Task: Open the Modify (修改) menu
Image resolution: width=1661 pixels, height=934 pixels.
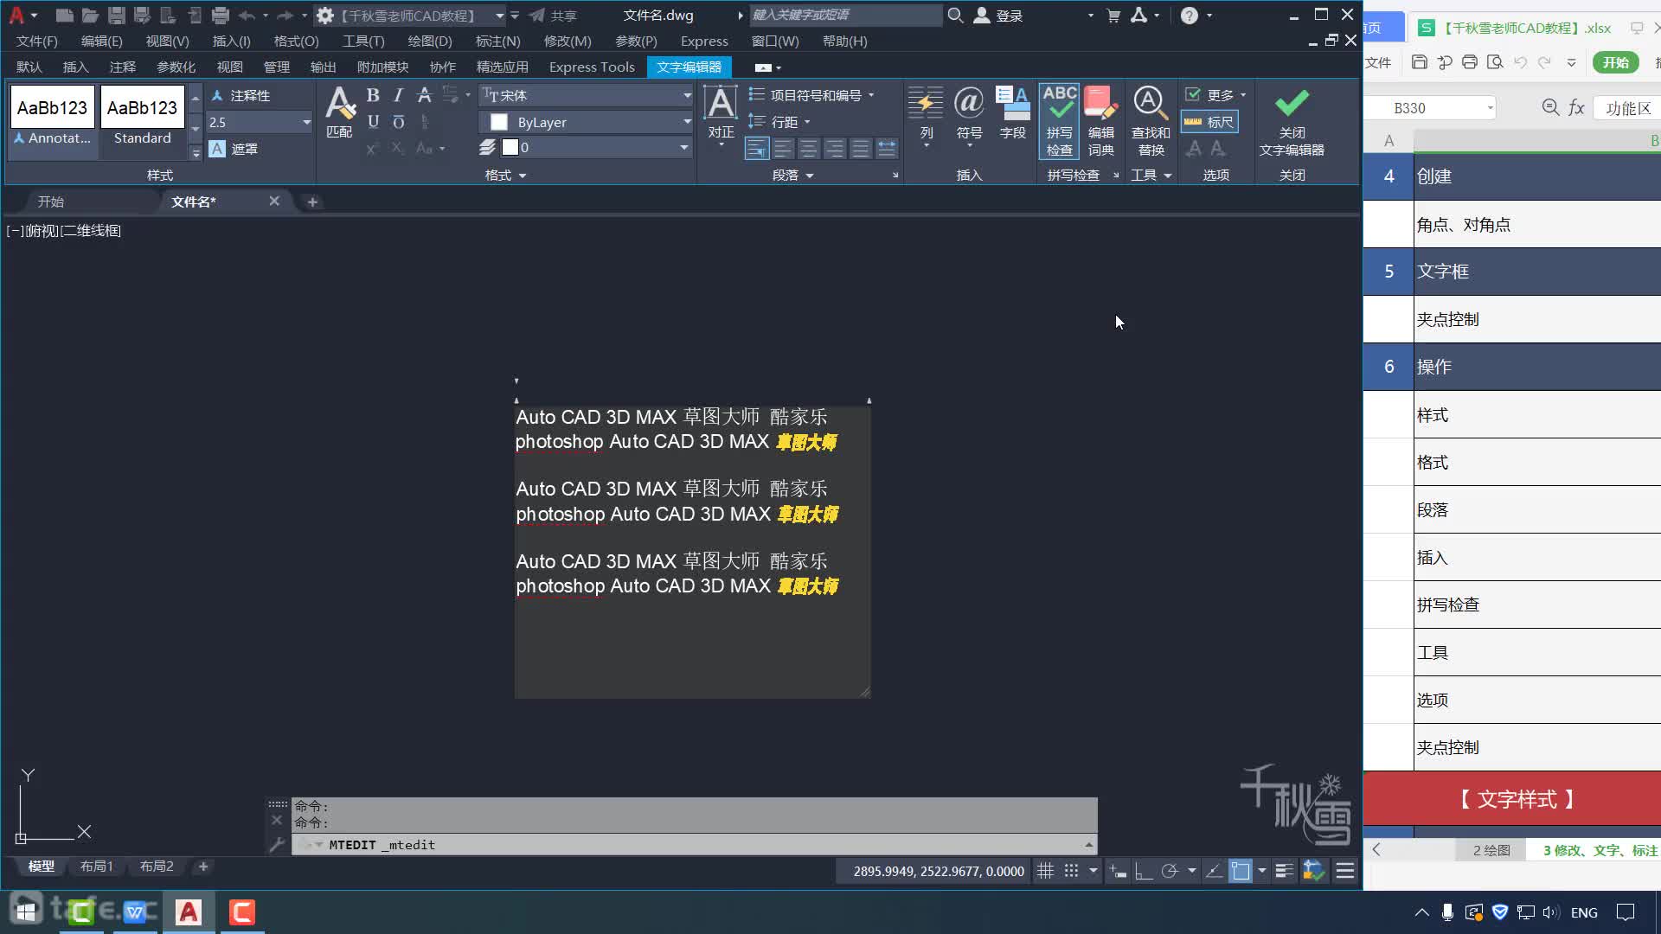Action: pyautogui.click(x=568, y=41)
